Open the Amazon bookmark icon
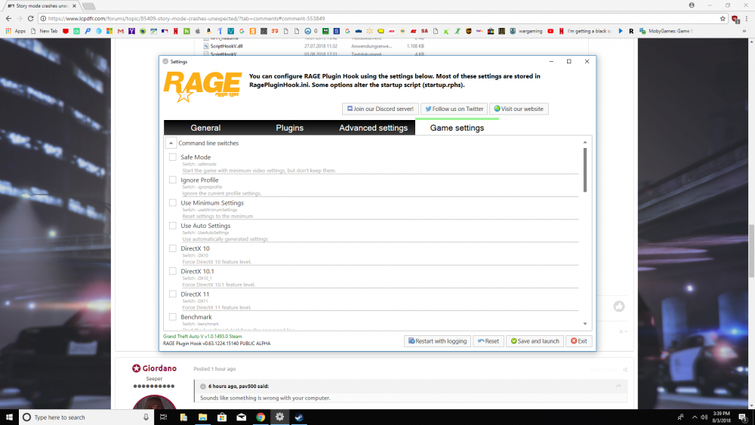755x425 pixels. click(x=208, y=31)
